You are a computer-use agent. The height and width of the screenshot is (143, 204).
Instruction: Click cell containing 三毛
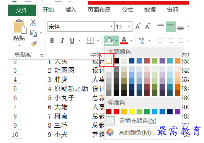[x=60, y=125]
